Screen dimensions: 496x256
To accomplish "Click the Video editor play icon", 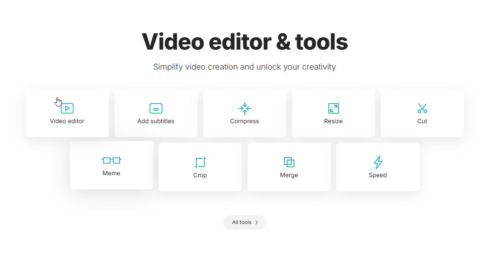I will tap(67, 108).
